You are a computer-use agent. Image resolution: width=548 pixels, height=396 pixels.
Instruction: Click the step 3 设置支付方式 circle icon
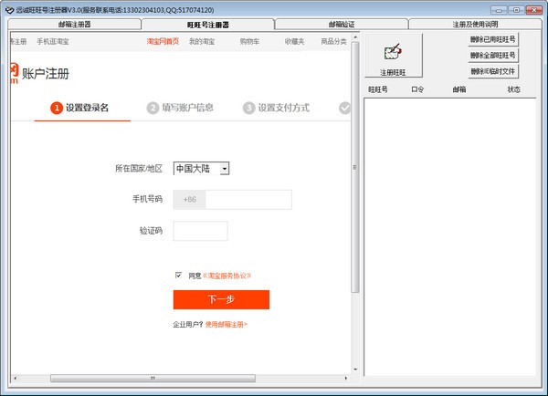(x=248, y=108)
